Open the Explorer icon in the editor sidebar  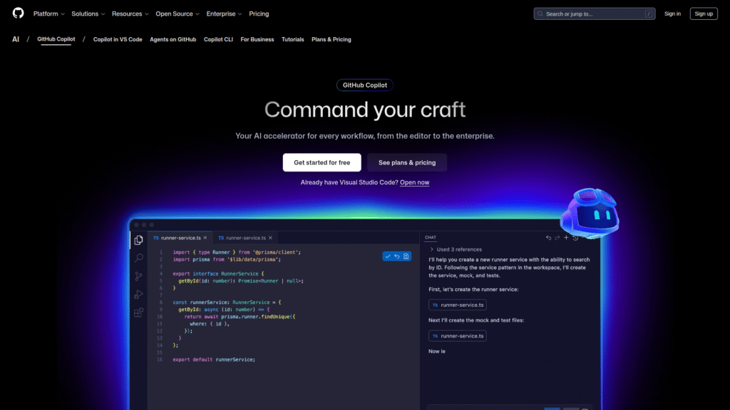(x=138, y=240)
